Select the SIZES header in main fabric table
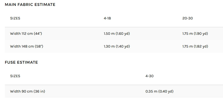This screenshot has height=102, width=223. pos(15,18)
